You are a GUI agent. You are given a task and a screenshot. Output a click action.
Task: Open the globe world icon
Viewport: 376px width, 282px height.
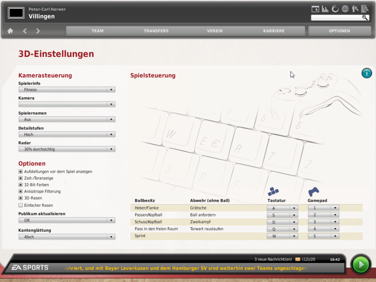(x=345, y=9)
